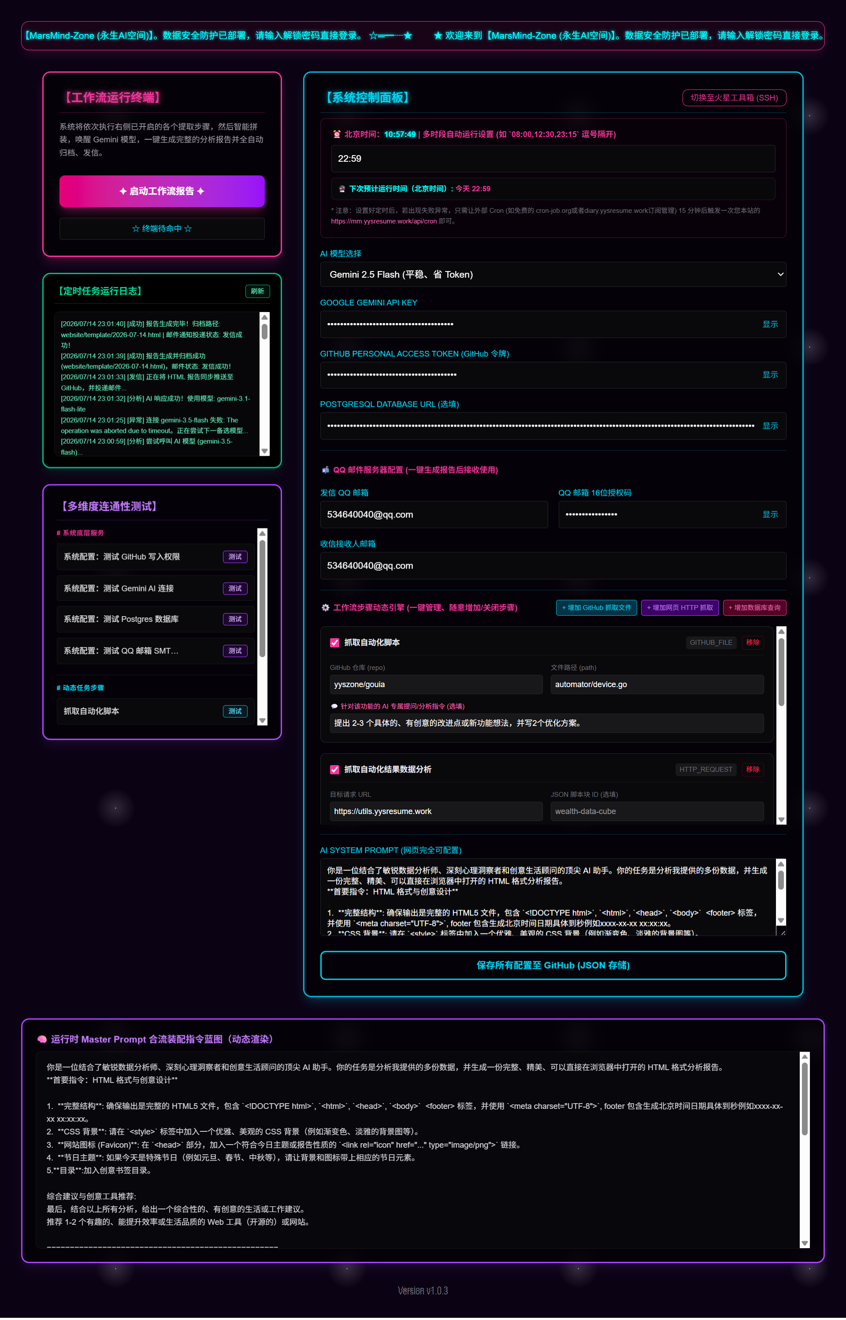
Task: Test the Gemini AI connection
Action: click(x=235, y=589)
